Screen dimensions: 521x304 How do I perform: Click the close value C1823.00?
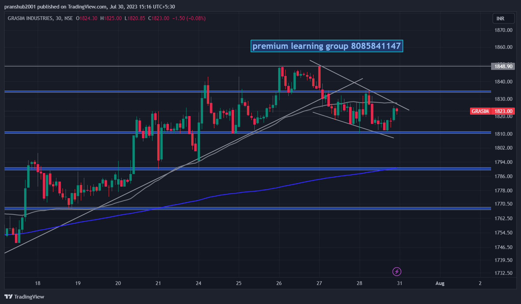click(x=159, y=18)
